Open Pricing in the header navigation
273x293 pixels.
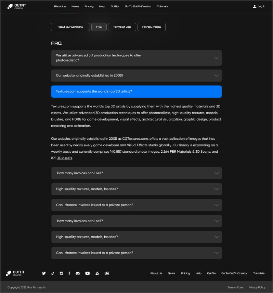89,6
